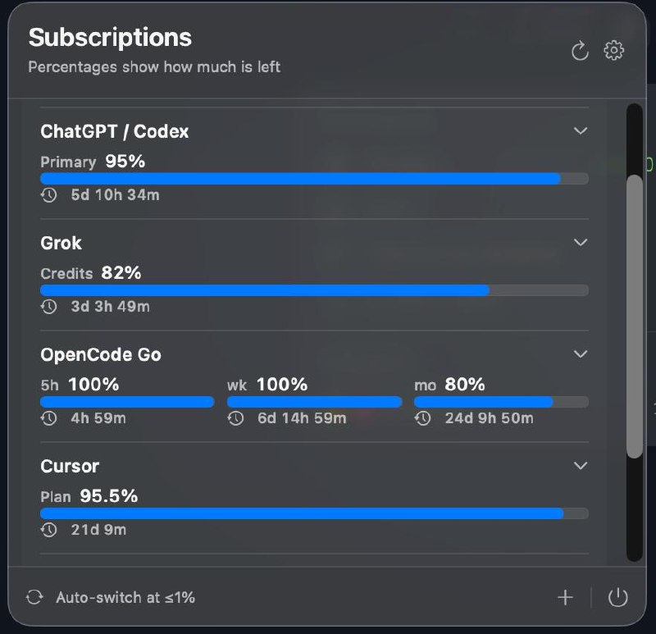Expand the Grok section chevron
The width and height of the screenshot is (656, 634).
(581, 242)
